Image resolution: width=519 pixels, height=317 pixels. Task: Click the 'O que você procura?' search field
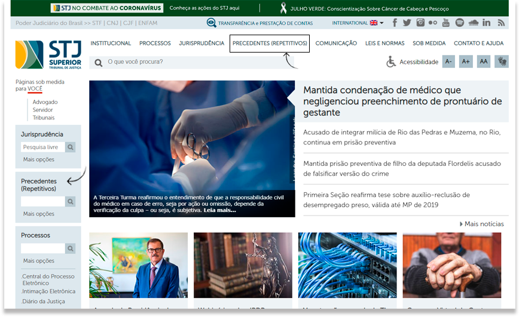(x=192, y=62)
